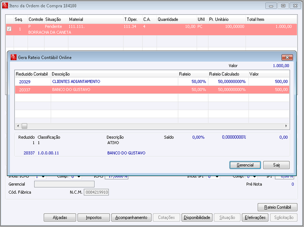Open Efetivações
Viewport: 304px width, 227px height.
pyautogui.click(x=255, y=218)
